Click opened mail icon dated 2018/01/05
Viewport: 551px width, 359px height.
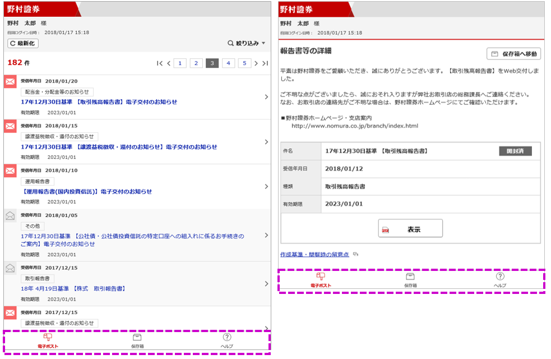pos(10,215)
